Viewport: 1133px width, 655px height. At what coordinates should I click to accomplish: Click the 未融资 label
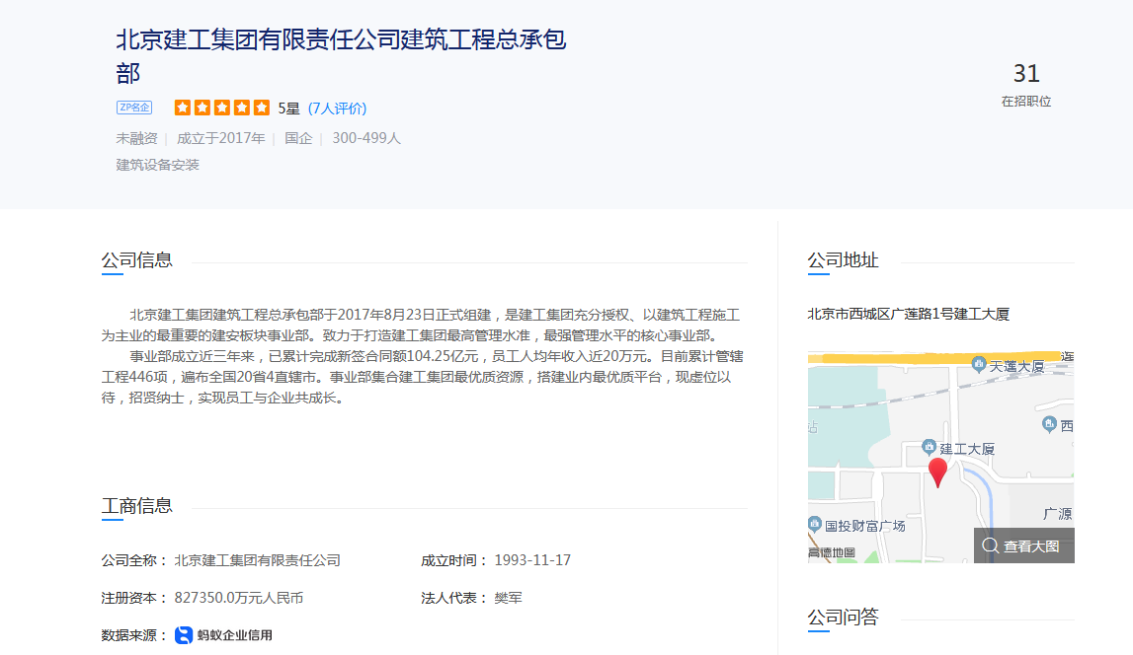tap(136, 138)
